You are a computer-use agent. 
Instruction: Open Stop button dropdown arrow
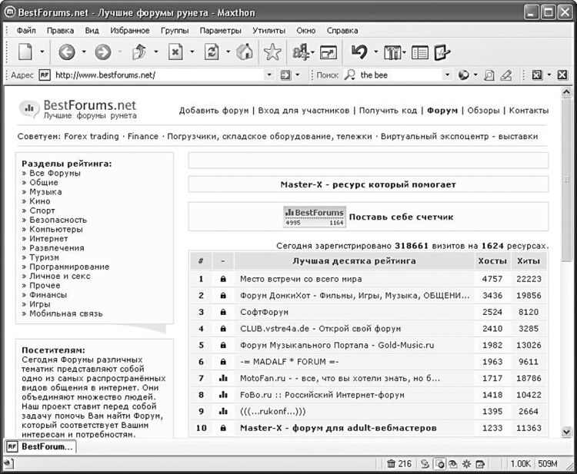(x=192, y=51)
